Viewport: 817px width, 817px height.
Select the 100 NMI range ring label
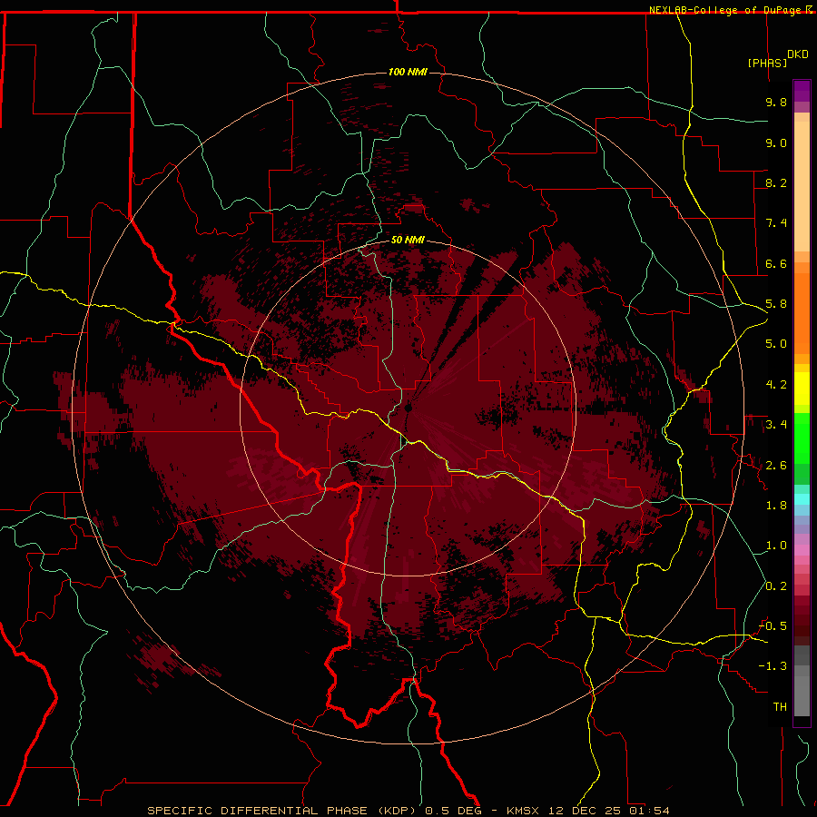408,72
